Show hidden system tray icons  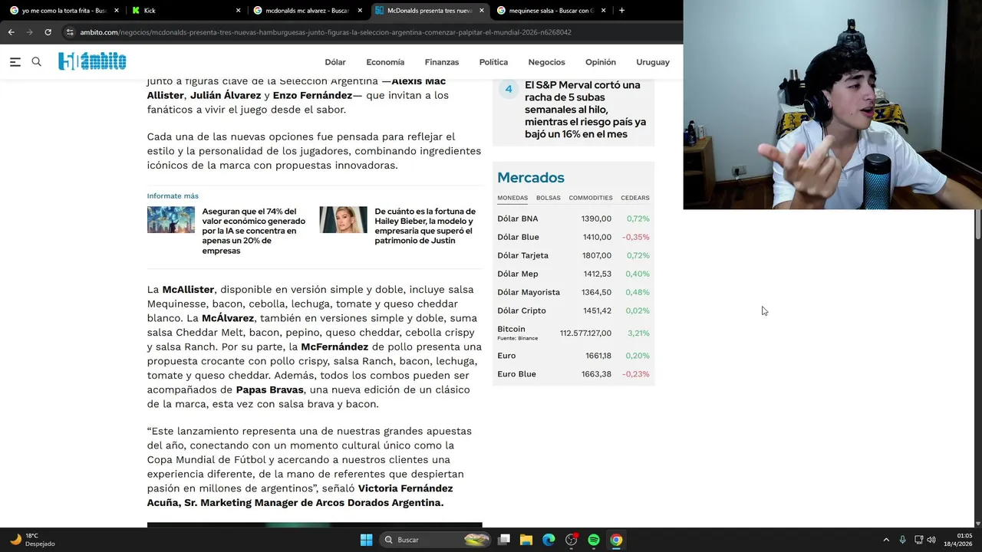tap(886, 540)
